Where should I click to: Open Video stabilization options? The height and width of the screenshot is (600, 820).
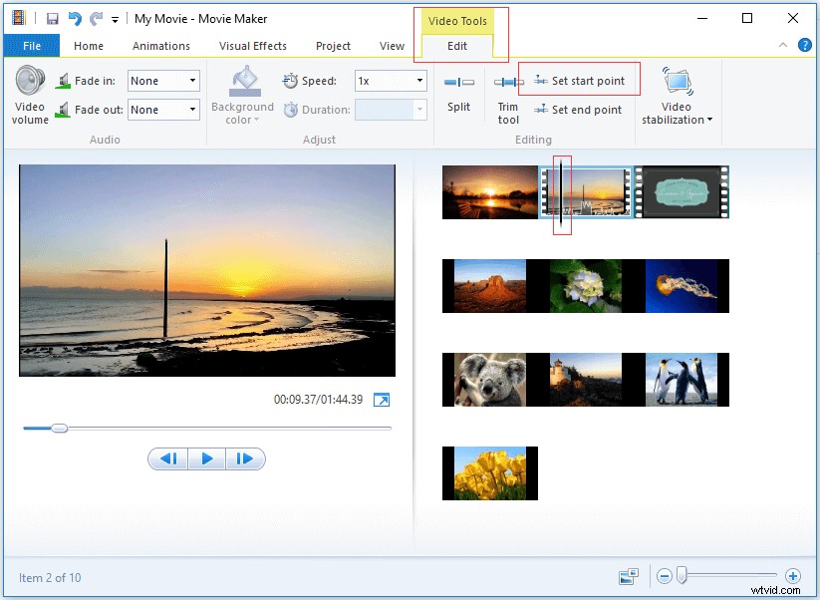677,95
